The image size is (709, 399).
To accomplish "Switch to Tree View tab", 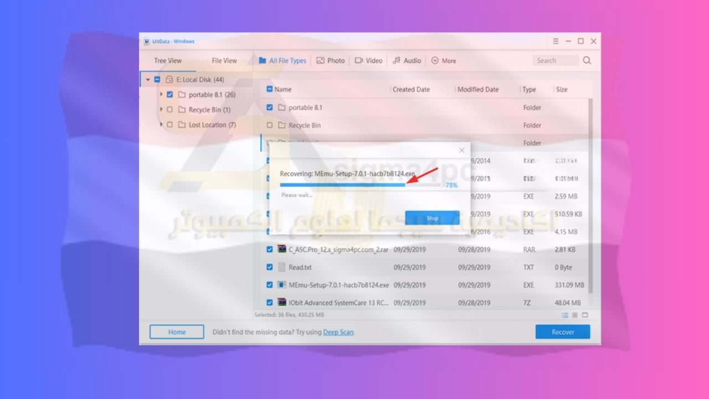I will pos(168,60).
